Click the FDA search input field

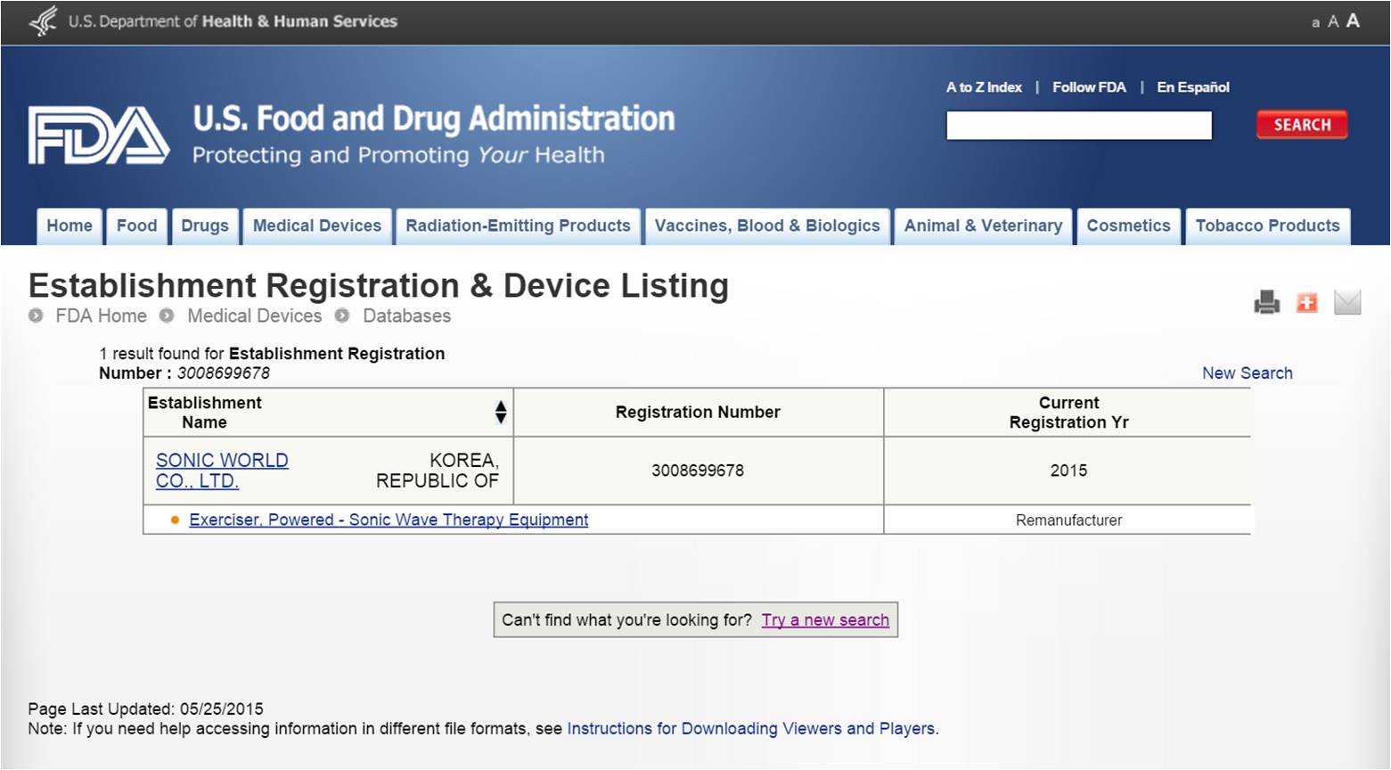tap(1079, 126)
